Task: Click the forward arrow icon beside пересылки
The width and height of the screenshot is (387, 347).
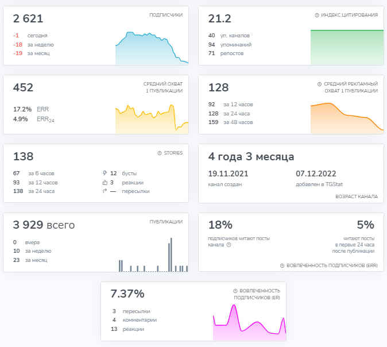Action: tap(104, 191)
